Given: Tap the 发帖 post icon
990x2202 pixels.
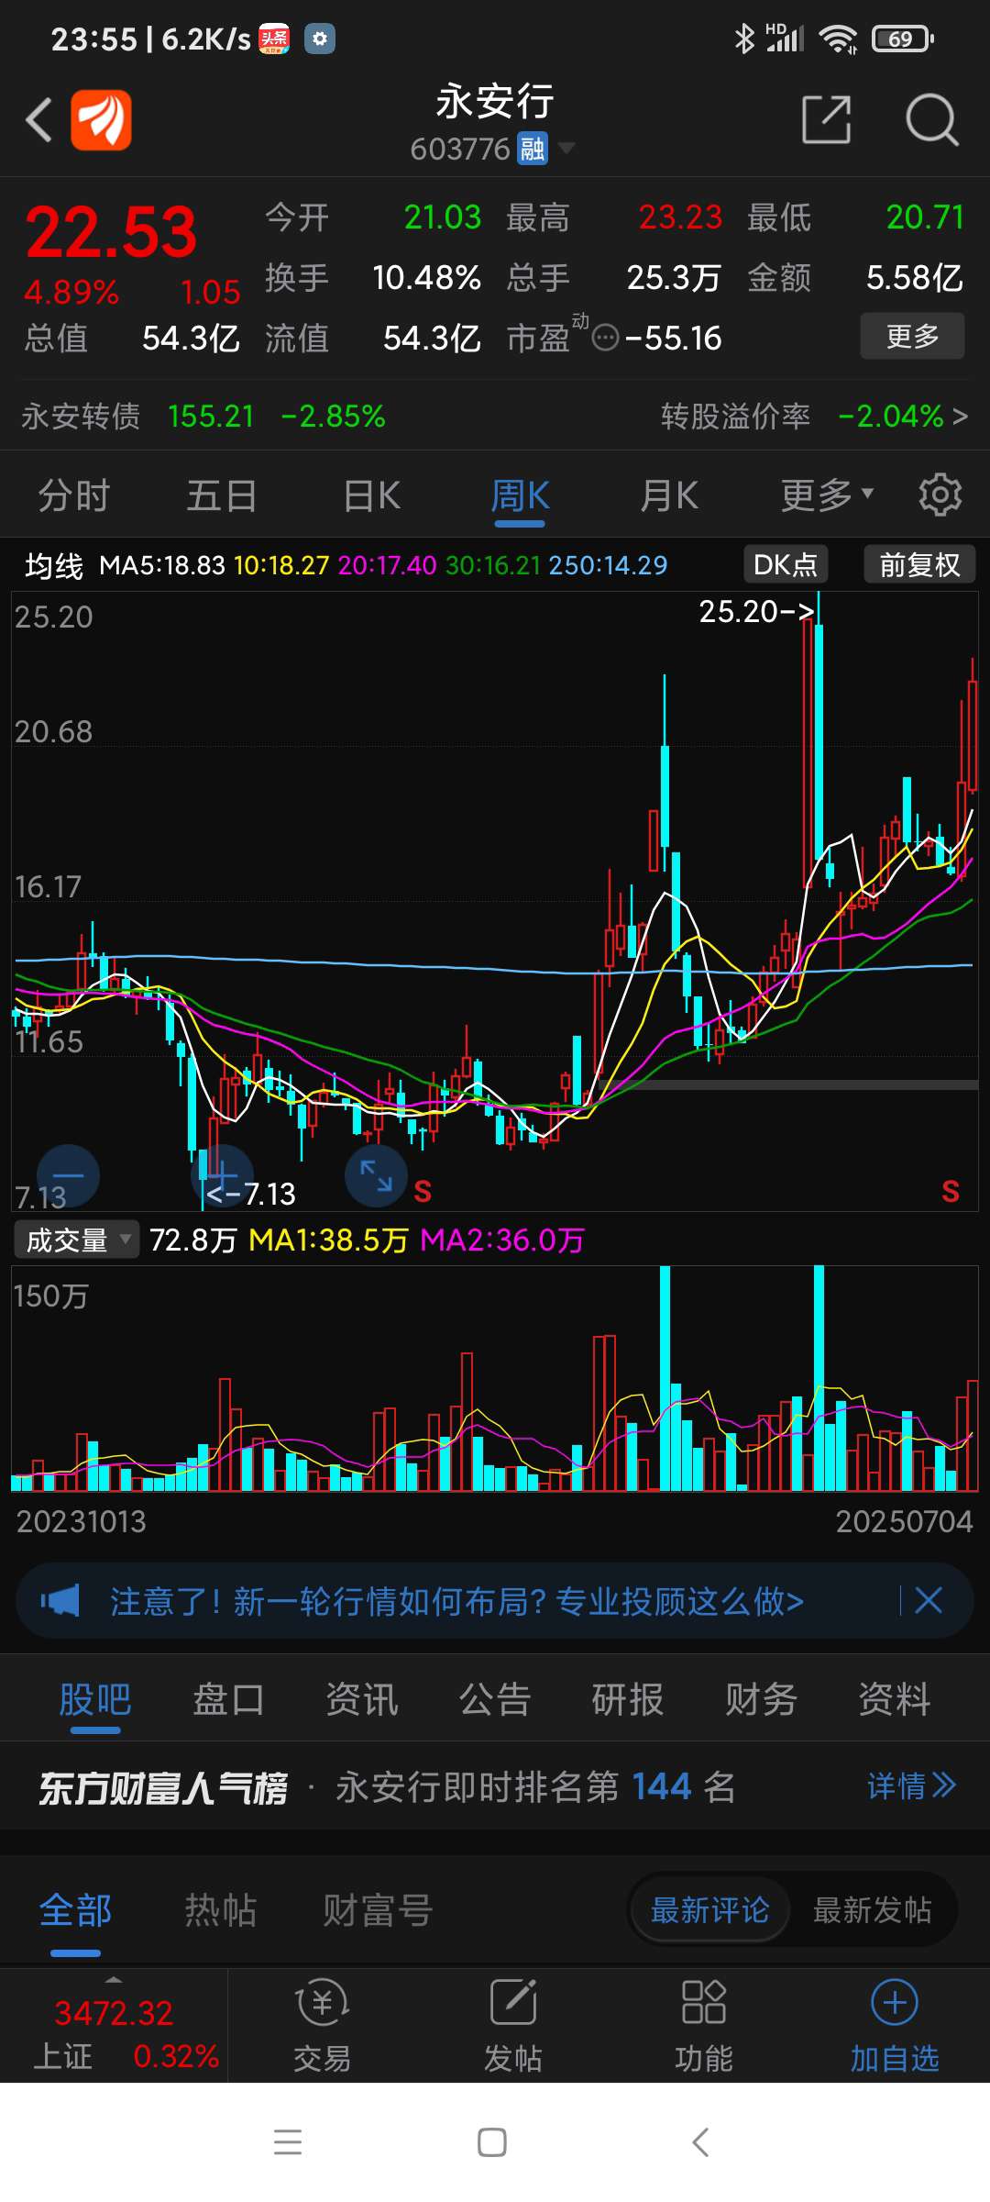Looking at the screenshot, I should tap(512, 2026).
